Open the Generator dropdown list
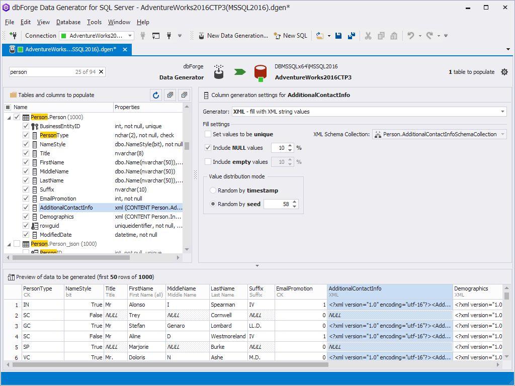 (502, 112)
